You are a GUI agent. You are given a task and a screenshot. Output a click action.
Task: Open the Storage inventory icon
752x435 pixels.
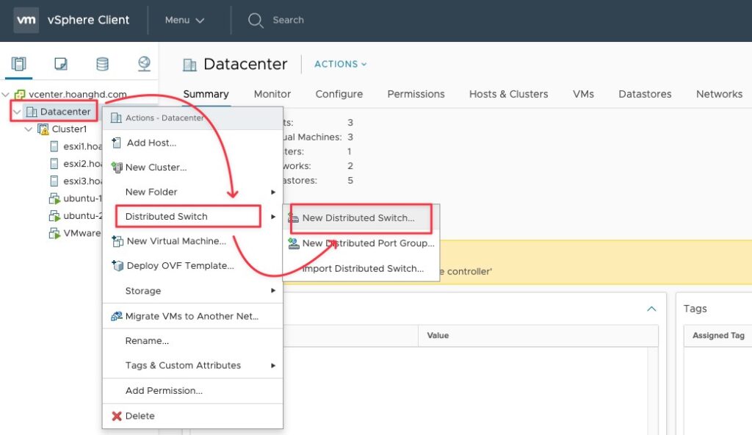click(x=102, y=64)
